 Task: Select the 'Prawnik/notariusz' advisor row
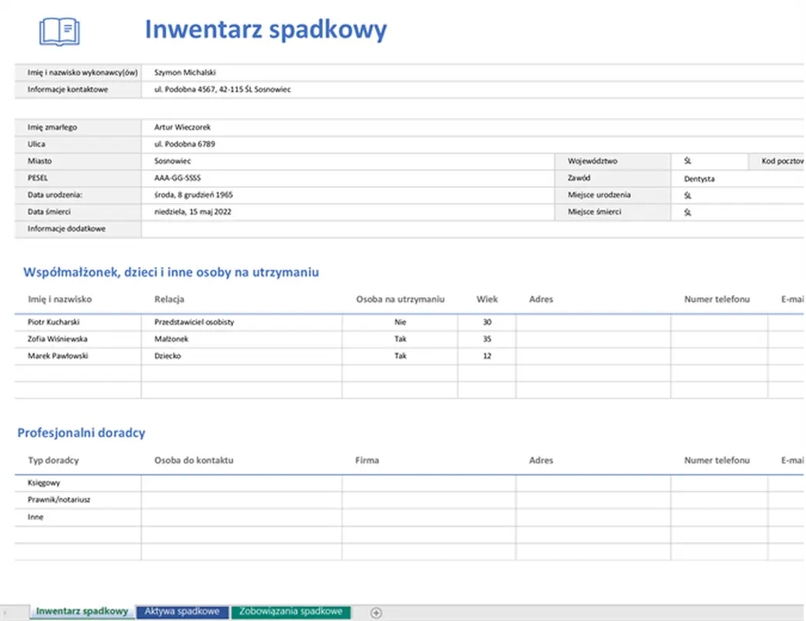point(78,500)
